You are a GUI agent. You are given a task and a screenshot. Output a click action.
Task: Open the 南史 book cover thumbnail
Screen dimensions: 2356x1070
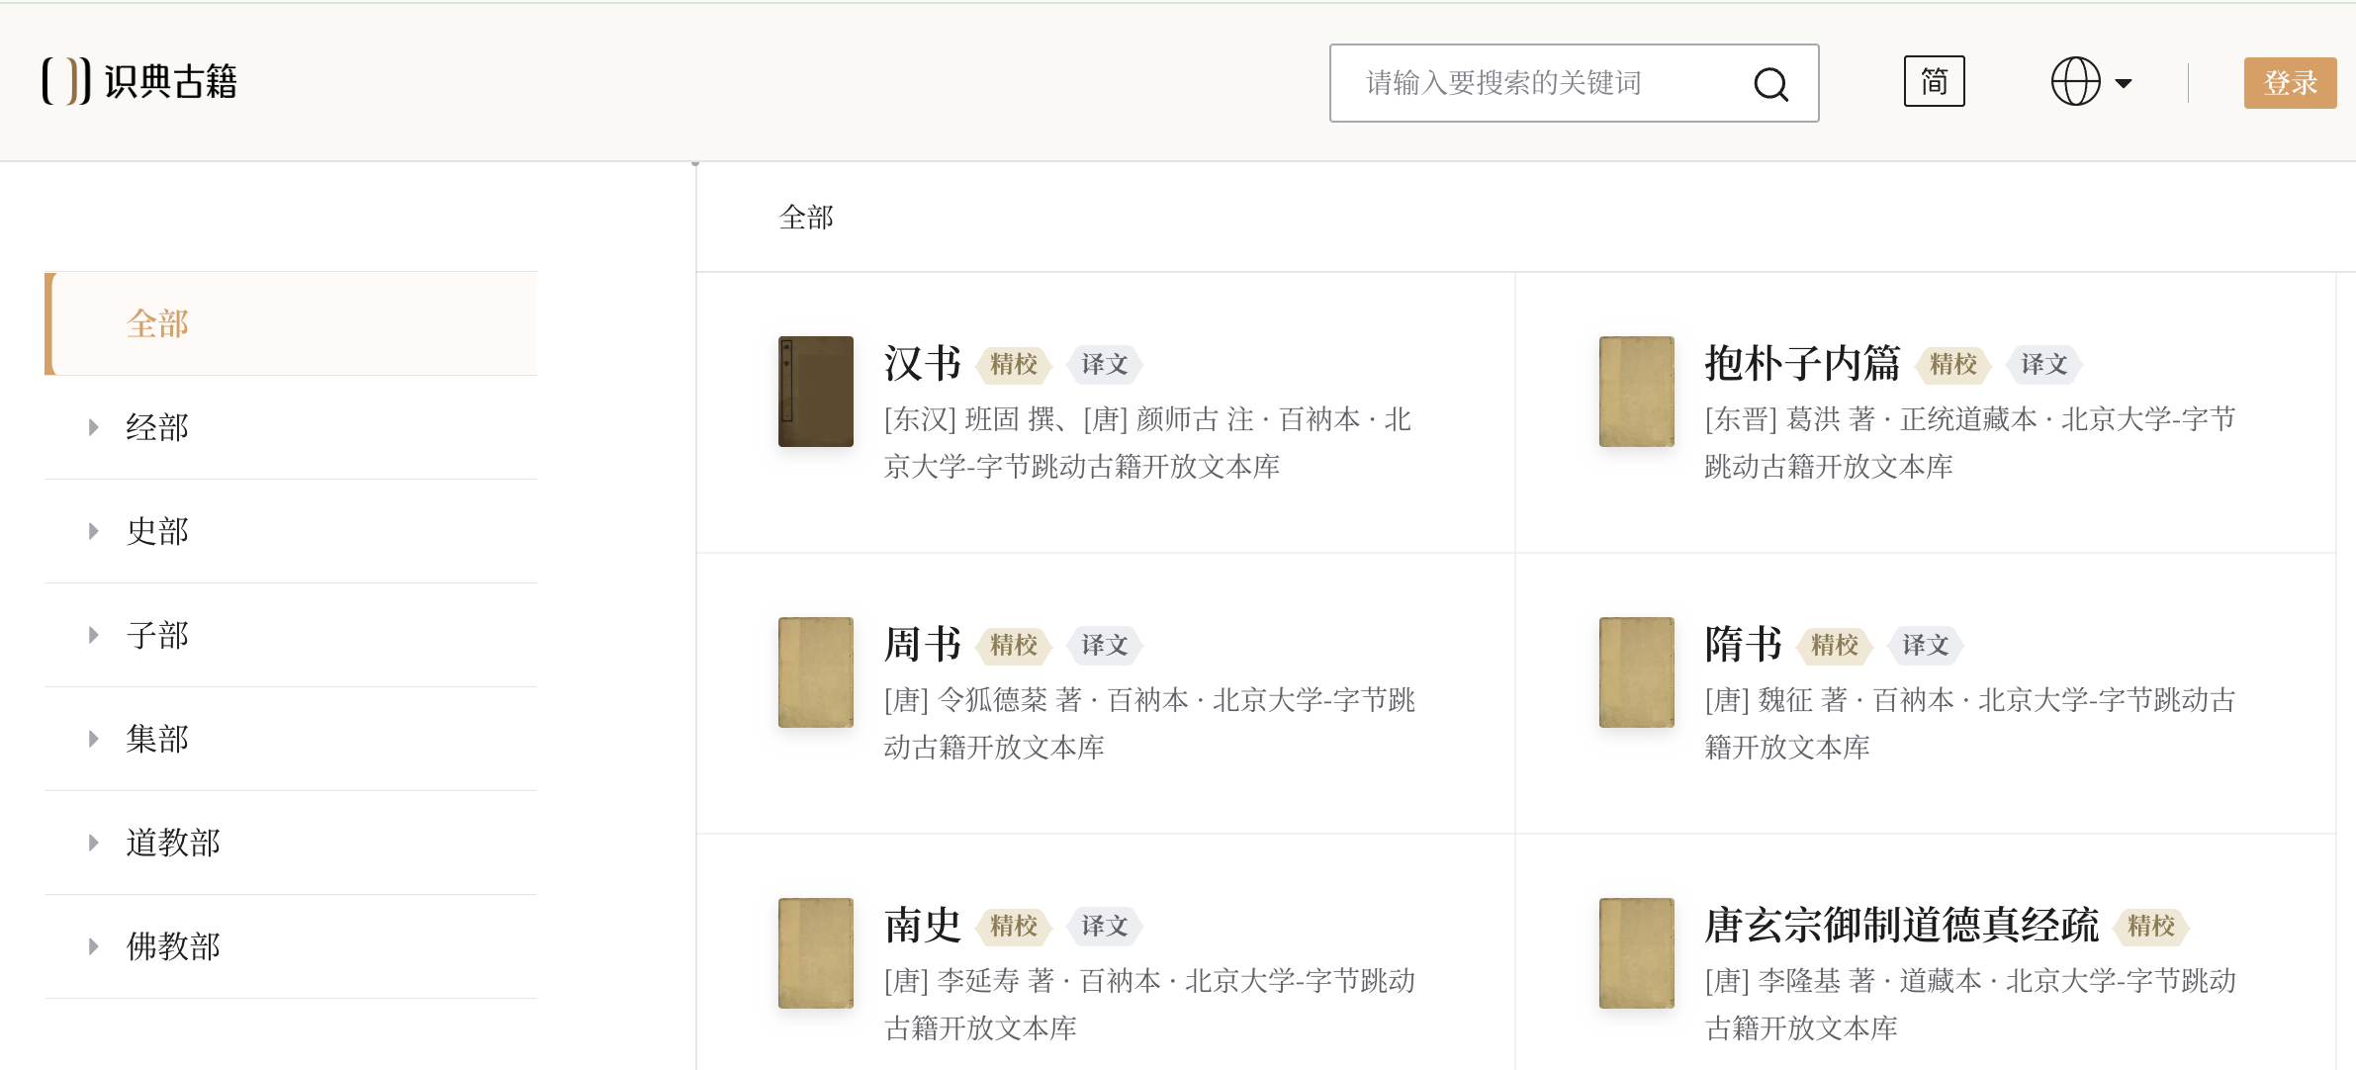pos(815,953)
